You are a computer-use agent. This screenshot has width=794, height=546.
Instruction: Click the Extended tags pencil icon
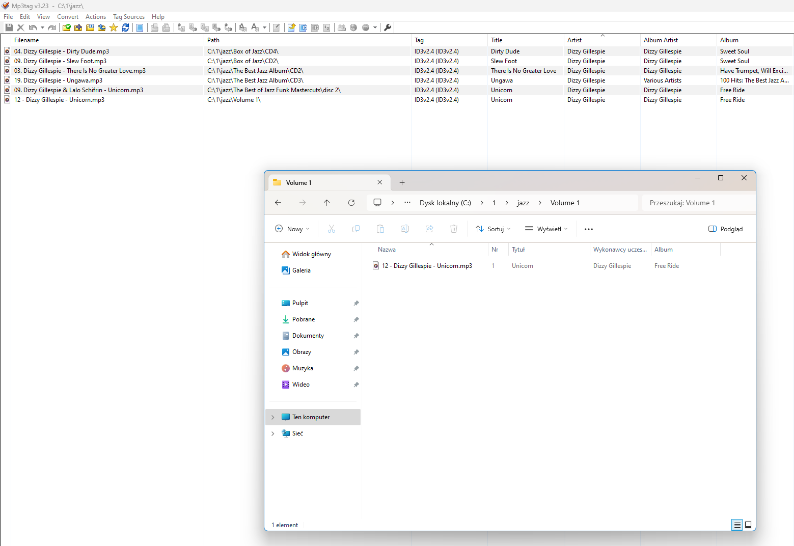point(276,28)
